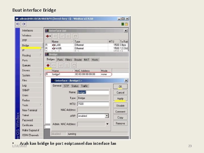This screenshot has width=204, height=153.
Task: Click the Admin. MAC Address field
Action: pyautogui.click(x=91, y=124)
